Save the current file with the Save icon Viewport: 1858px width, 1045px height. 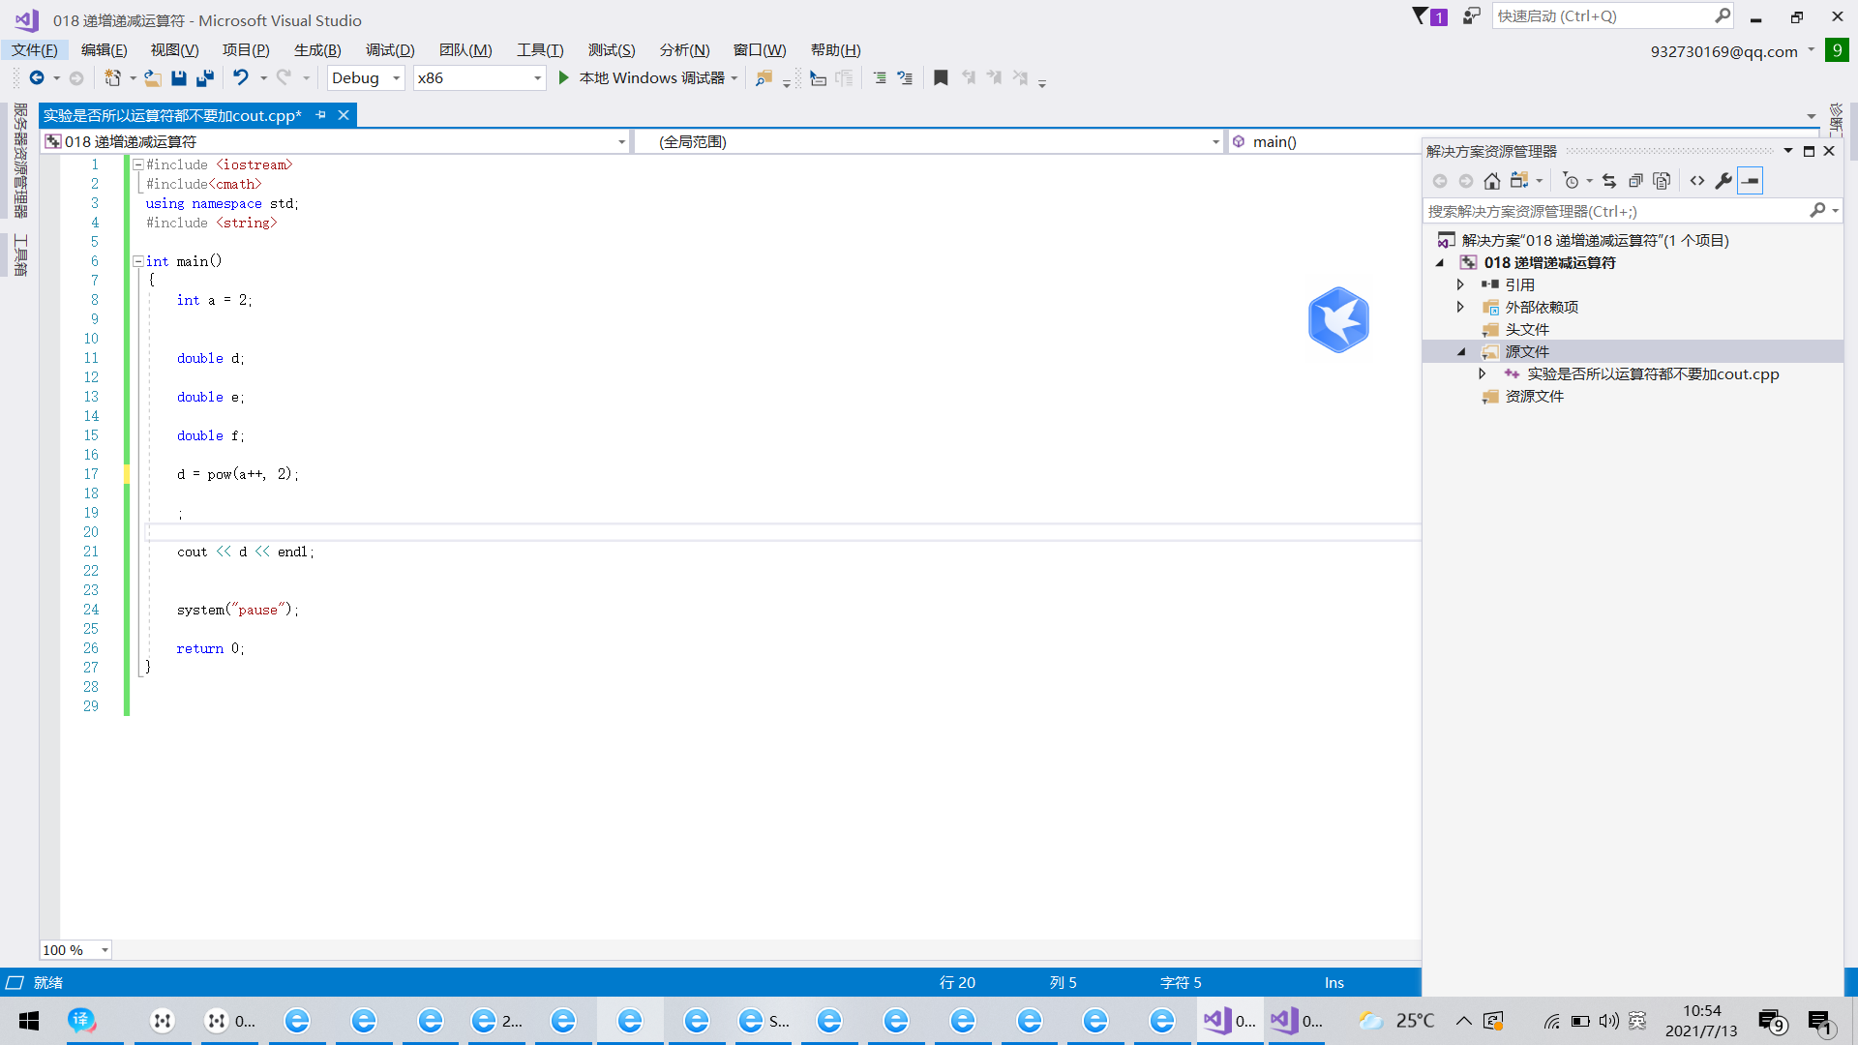click(178, 78)
